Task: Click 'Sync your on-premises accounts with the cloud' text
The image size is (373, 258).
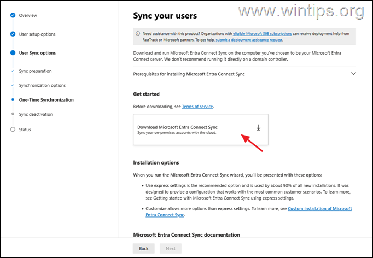Action: [x=177, y=133]
